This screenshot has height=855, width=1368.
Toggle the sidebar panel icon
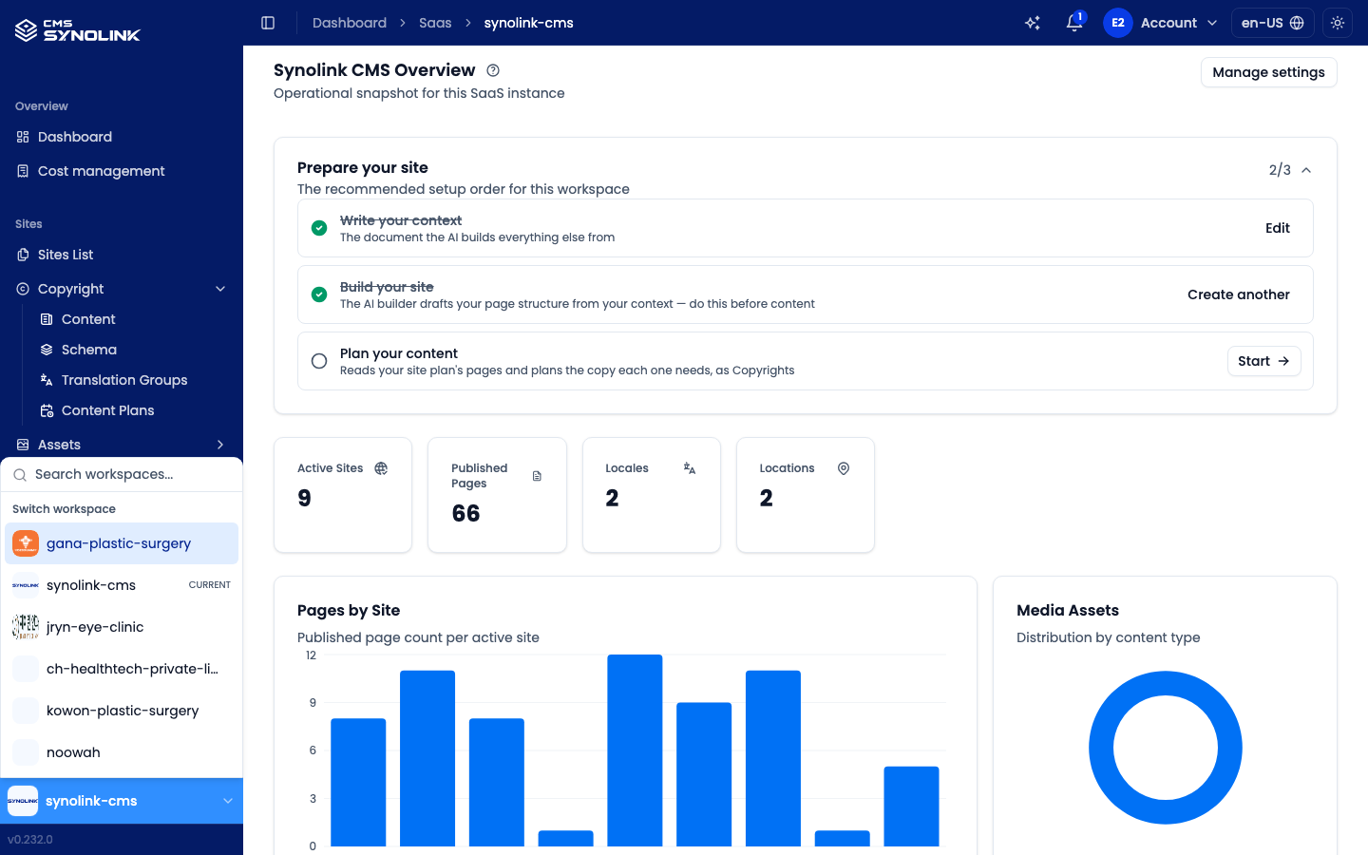(268, 23)
